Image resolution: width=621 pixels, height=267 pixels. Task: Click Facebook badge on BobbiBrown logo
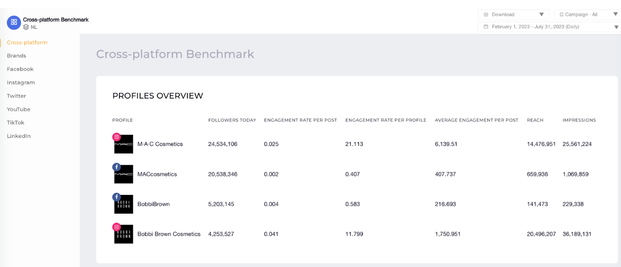[x=116, y=197]
